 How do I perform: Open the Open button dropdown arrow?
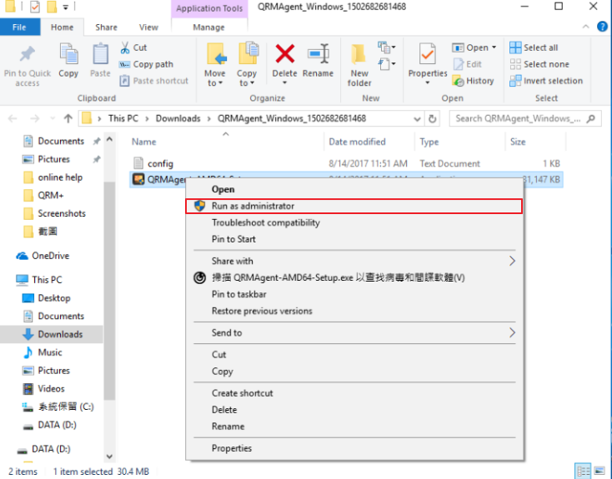[x=494, y=47]
